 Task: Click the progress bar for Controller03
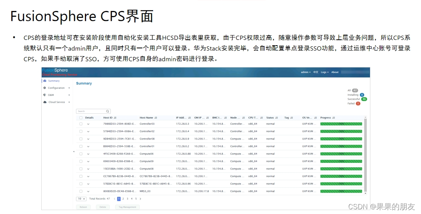click(x=341, y=124)
